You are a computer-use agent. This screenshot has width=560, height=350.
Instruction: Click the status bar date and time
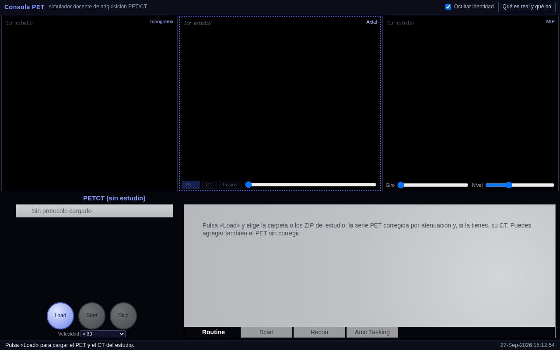point(527,345)
